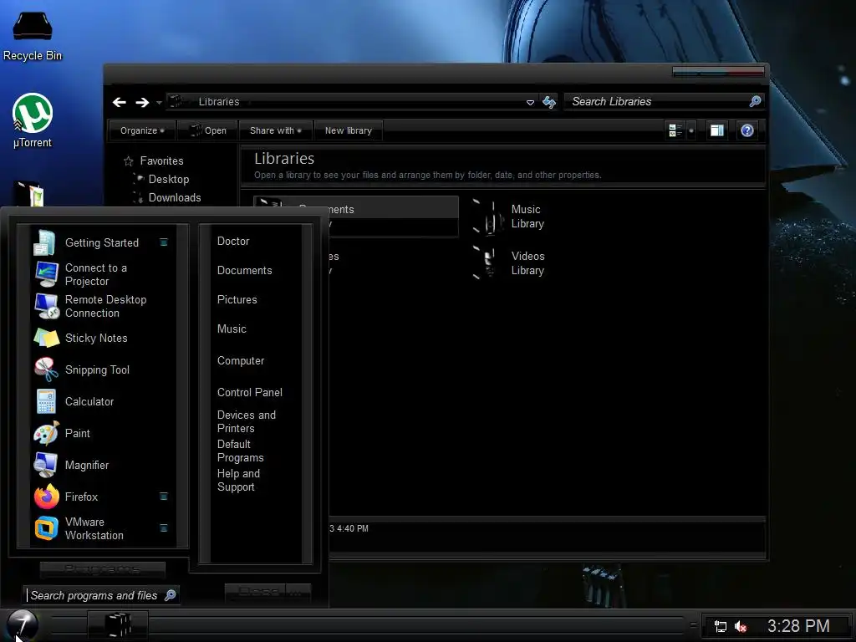Refresh the Libraries folder view
This screenshot has height=642, width=856.
pyautogui.click(x=549, y=102)
